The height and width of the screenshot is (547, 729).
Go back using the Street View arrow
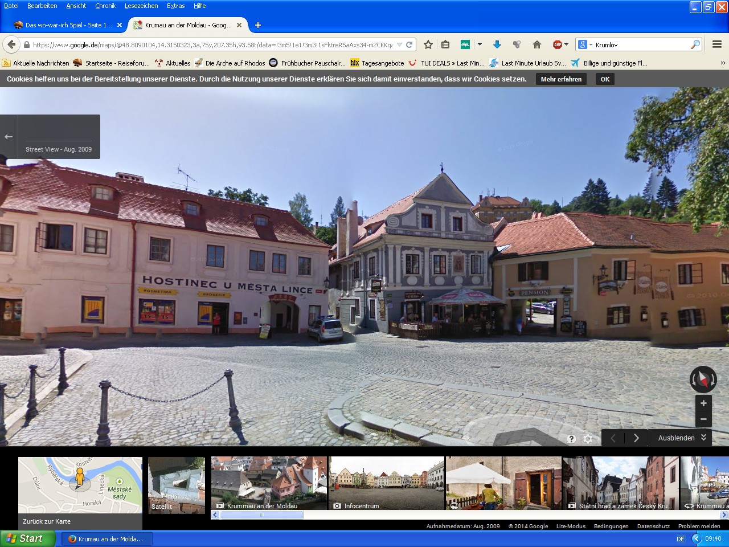coord(9,137)
